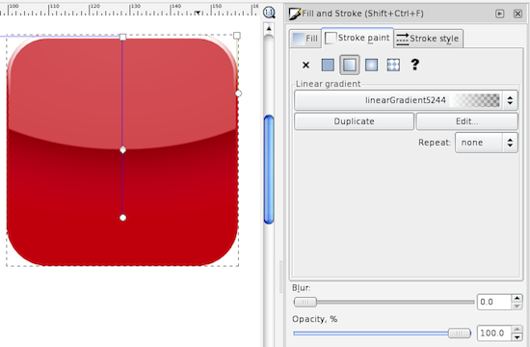Click the Duplicate gradient button
The image size is (530, 347).
[354, 121]
